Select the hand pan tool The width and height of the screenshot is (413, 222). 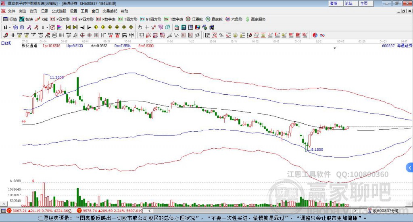pos(140,27)
